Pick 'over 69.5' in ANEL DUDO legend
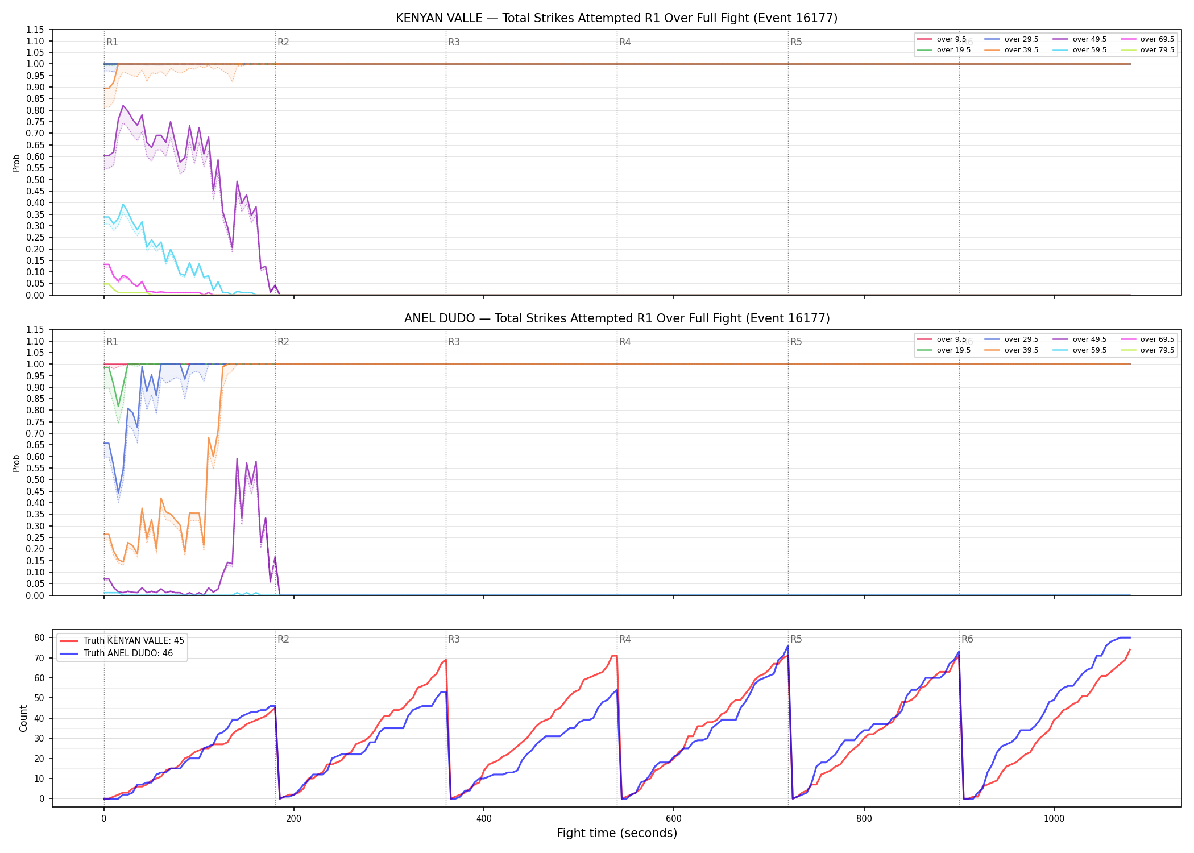1194x853 pixels. pyautogui.click(x=1157, y=339)
